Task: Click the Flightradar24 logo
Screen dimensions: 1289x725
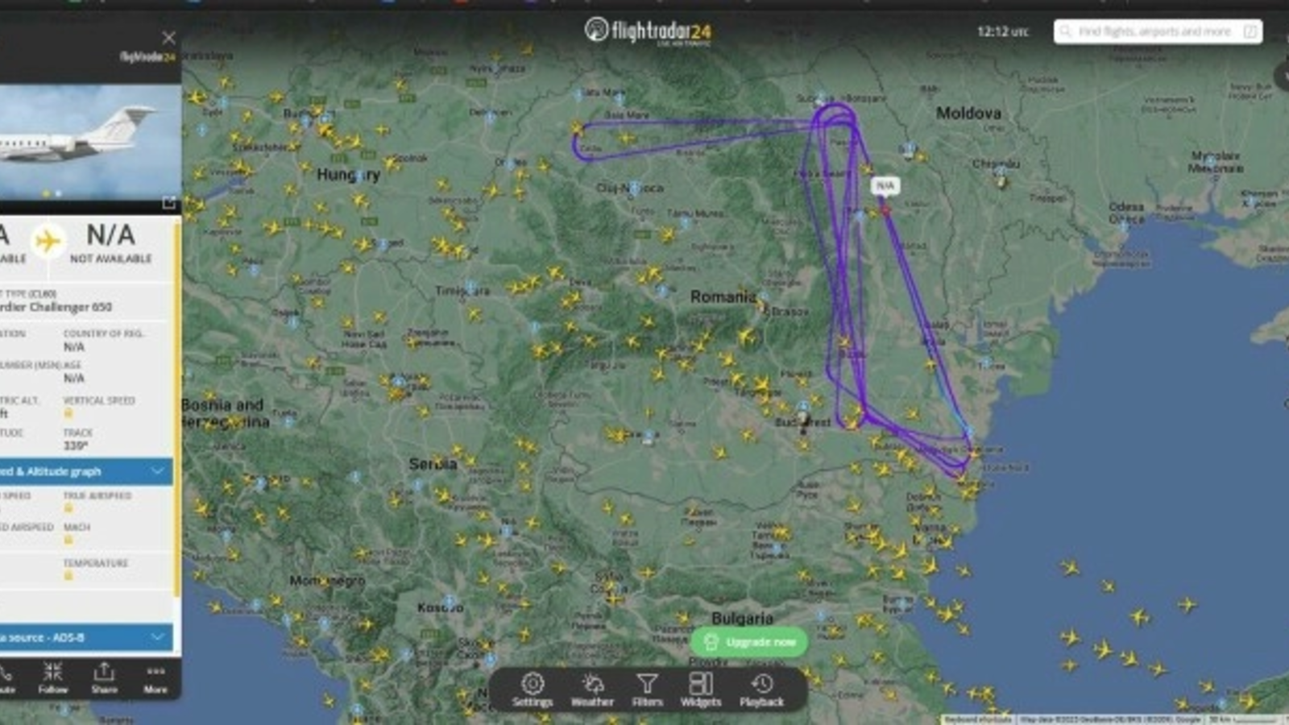Action: tap(648, 31)
